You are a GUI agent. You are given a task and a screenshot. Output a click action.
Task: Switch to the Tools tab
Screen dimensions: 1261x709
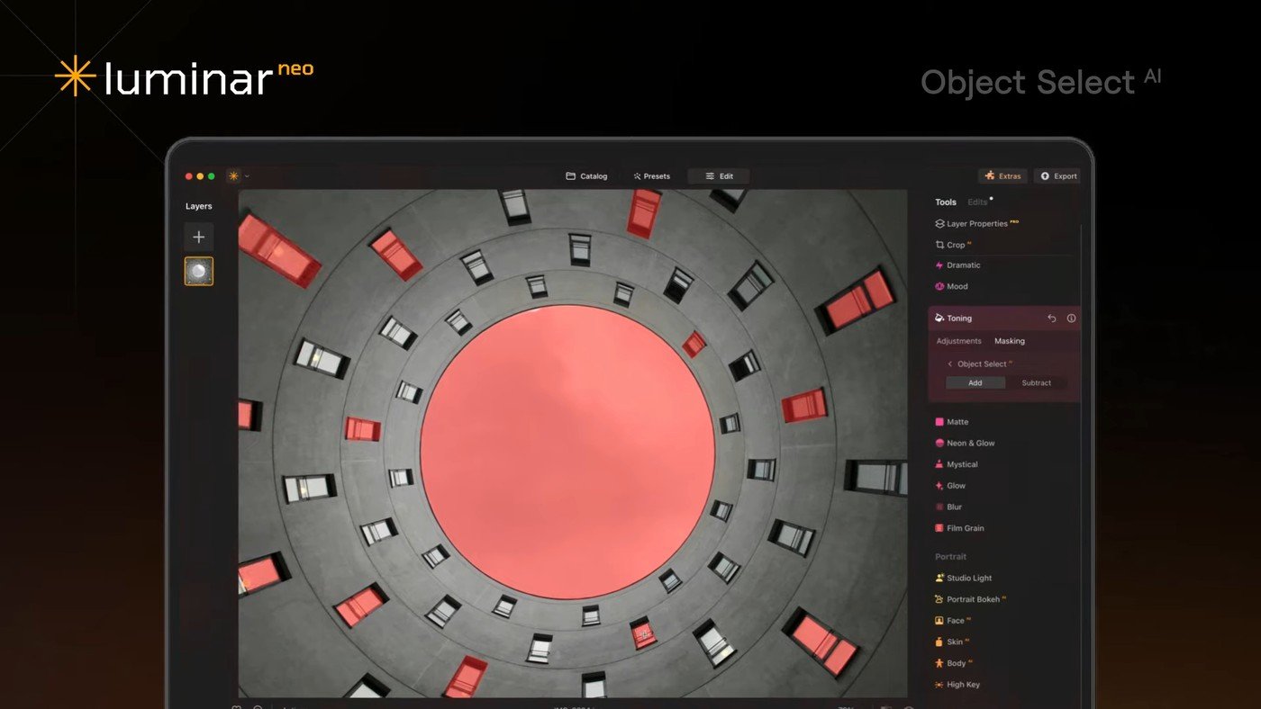pyautogui.click(x=946, y=202)
